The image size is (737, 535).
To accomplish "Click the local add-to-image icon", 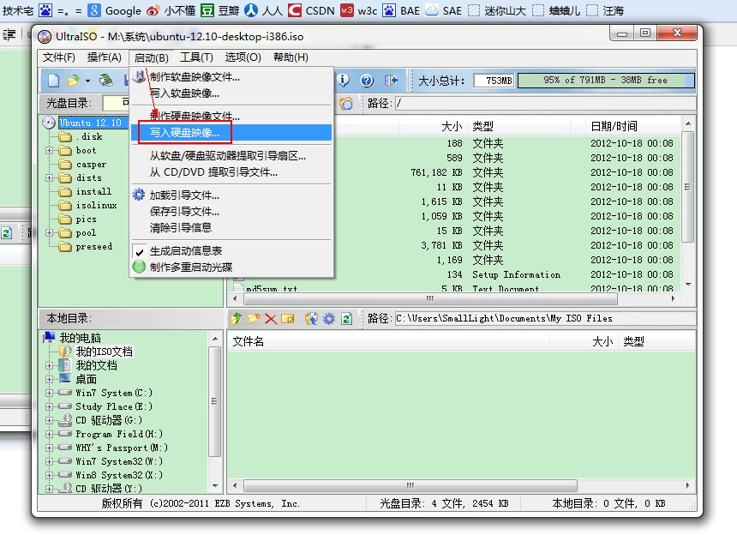I will point(311,319).
